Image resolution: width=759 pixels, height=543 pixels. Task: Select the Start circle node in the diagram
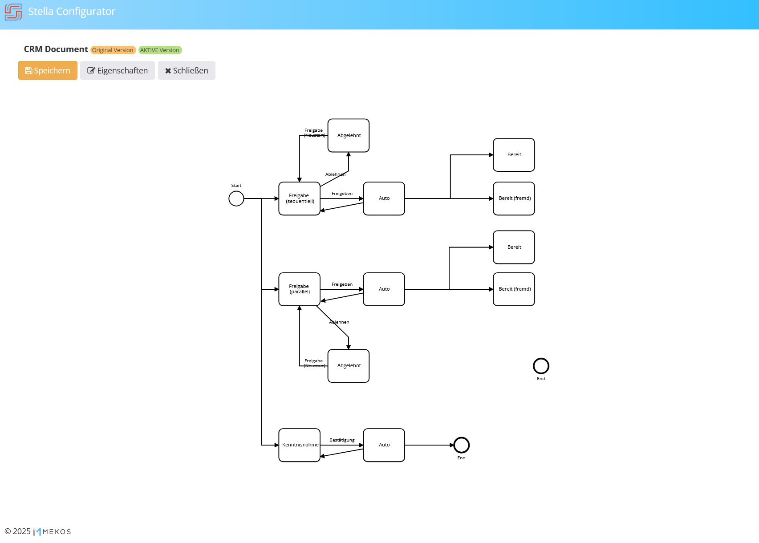[236, 199]
